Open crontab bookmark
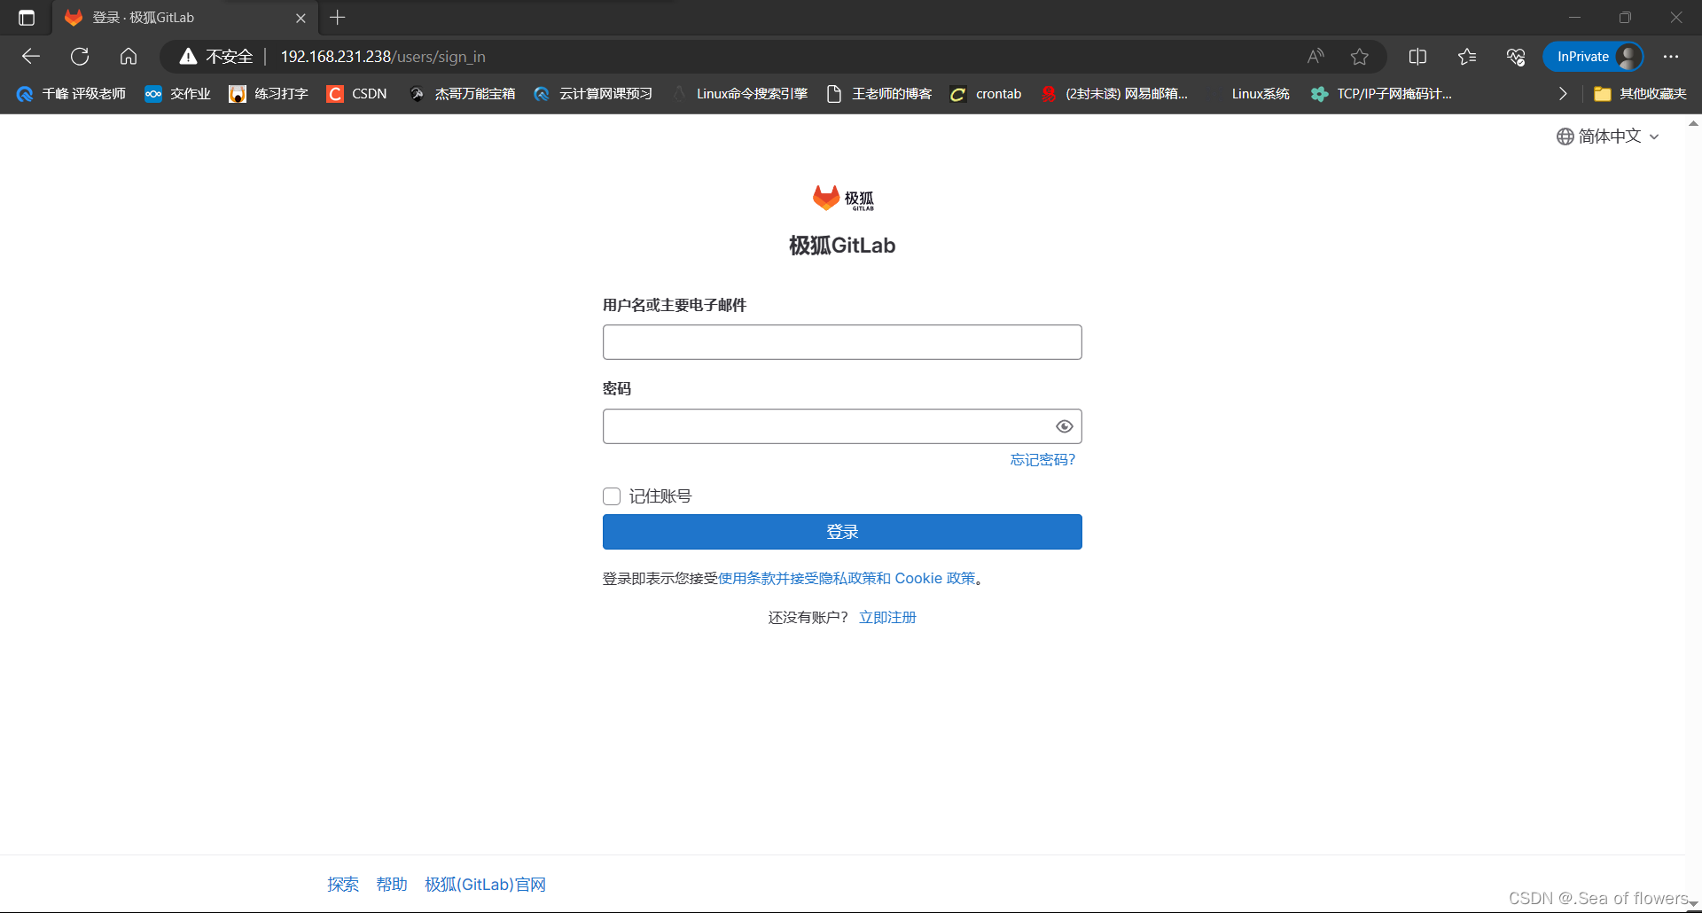 coord(986,94)
